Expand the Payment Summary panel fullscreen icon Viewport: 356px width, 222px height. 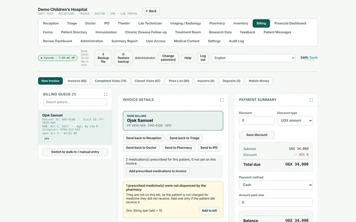[x=311, y=99]
